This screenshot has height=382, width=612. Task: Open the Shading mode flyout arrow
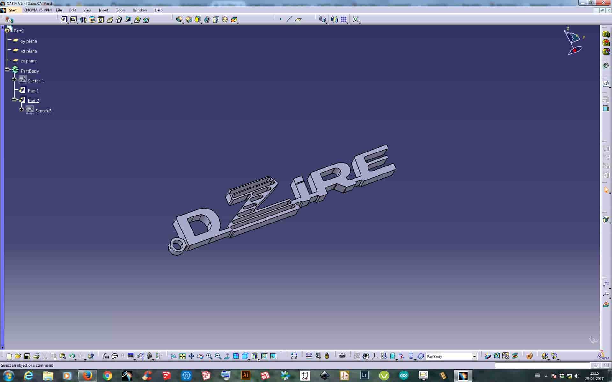(258, 359)
